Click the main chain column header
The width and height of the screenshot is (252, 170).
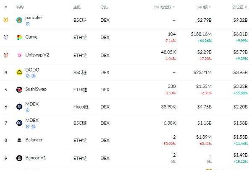coord(77,7)
